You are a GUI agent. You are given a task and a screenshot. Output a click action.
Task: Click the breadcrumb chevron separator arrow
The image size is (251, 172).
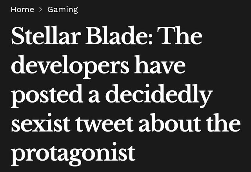coord(41,9)
